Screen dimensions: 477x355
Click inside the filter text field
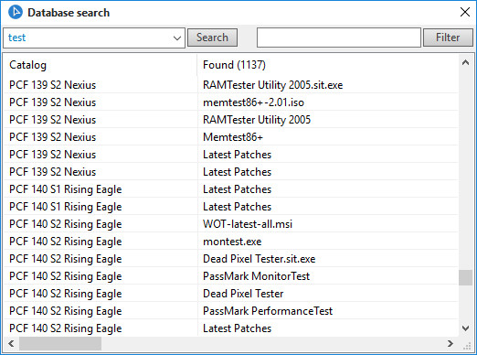(339, 38)
